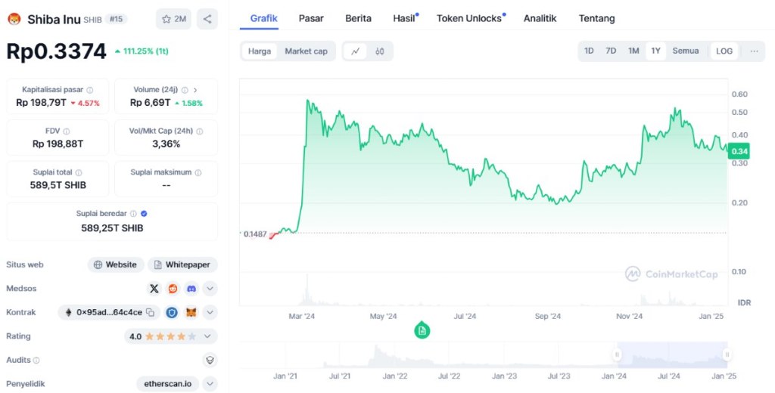Switch chart to candlestick view
Image resolution: width=775 pixels, height=393 pixels.
(x=380, y=51)
